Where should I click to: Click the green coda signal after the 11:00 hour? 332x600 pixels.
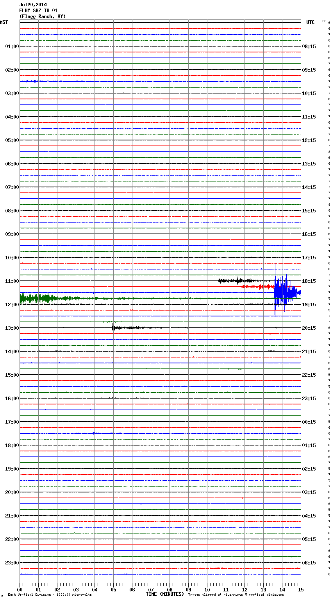(x=51, y=298)
